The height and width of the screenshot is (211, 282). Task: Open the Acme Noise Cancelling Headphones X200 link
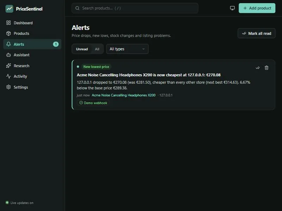pyautogui.click(x=124, y=95)
